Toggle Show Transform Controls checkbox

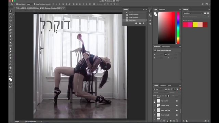[35, 4]
